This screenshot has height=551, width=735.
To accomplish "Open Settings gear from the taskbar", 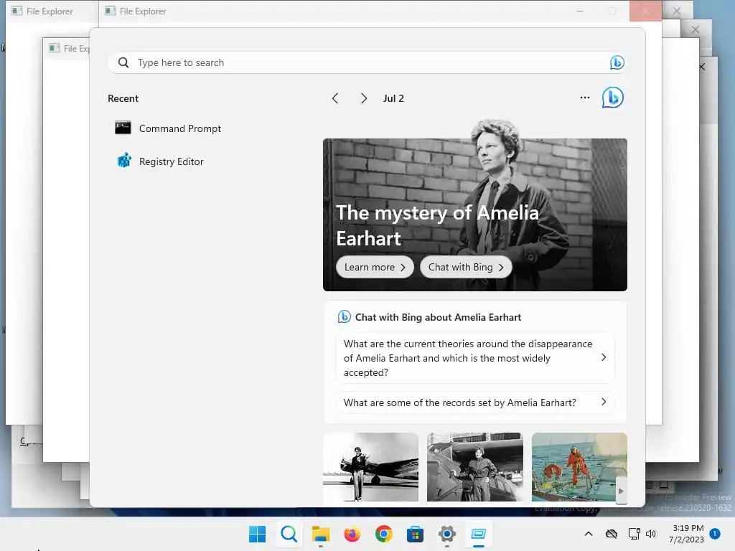I will click(x=446, y=534).
